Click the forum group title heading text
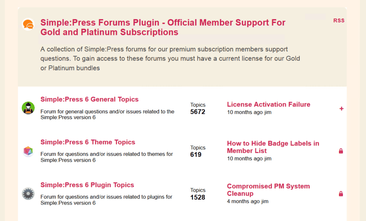 tap(163, 27)
